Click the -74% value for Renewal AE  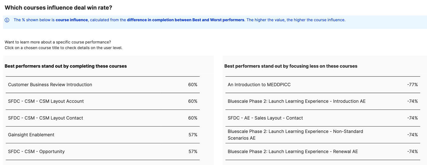tap(412, 151)
